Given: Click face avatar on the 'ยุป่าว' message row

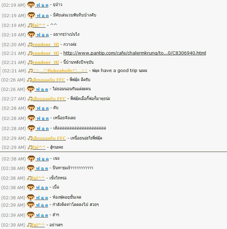Looking at the screenshot, I should (31, 5).
